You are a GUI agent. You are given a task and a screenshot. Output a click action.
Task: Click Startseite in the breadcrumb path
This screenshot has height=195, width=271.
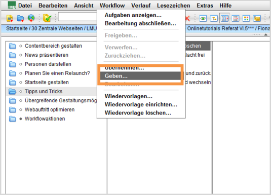click(x=17, y=28)
